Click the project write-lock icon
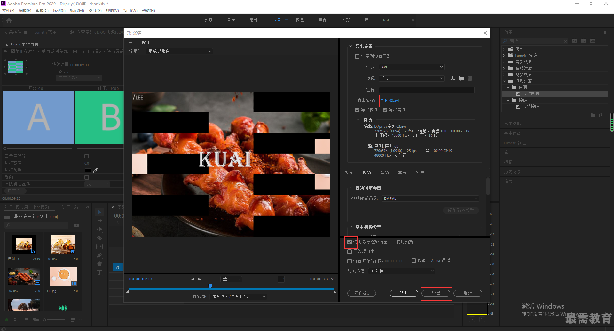This screenshot has width=614, height=331. coord(7,320)
